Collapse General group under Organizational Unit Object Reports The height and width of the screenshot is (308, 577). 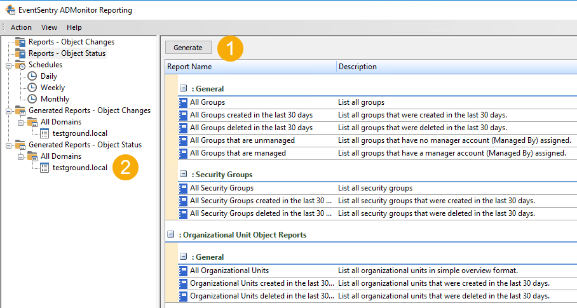(183, 257)
